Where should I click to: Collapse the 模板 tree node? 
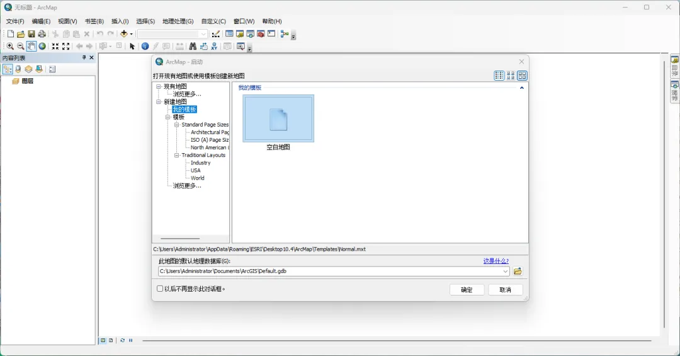168,117
